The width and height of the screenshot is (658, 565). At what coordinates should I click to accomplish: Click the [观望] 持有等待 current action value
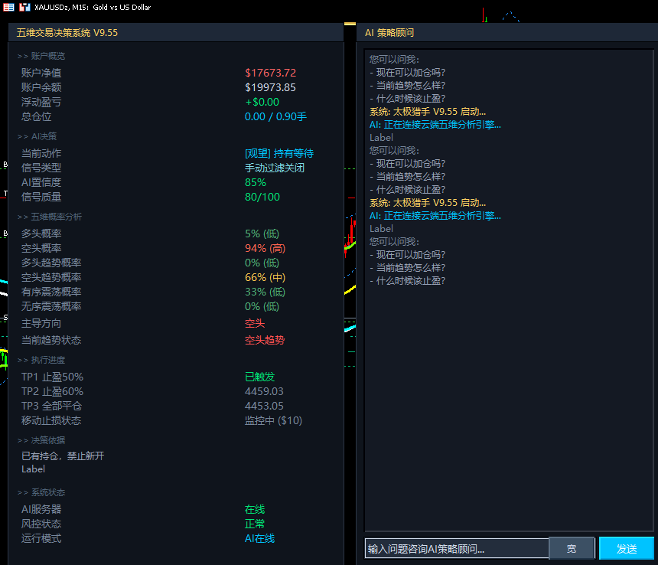coord(279,153)
